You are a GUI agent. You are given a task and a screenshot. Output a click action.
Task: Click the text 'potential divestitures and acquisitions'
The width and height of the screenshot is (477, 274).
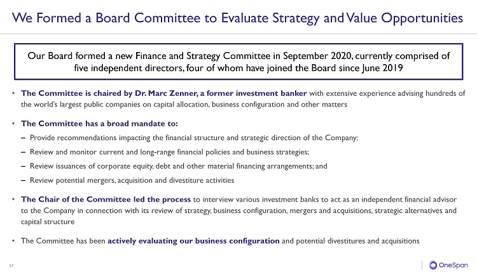tap(357, 241)
